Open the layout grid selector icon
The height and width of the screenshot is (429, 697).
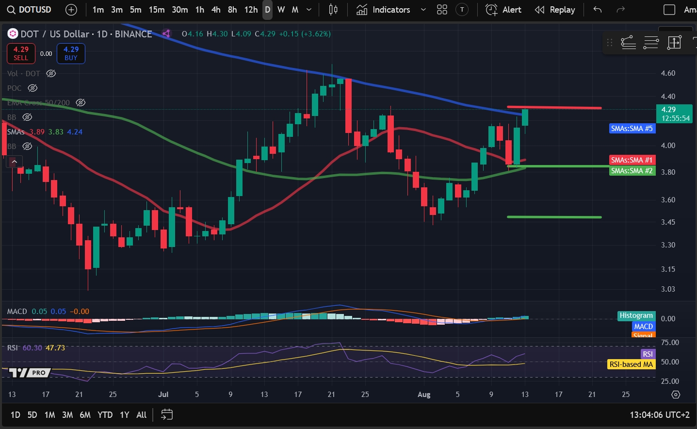[442, 10]
